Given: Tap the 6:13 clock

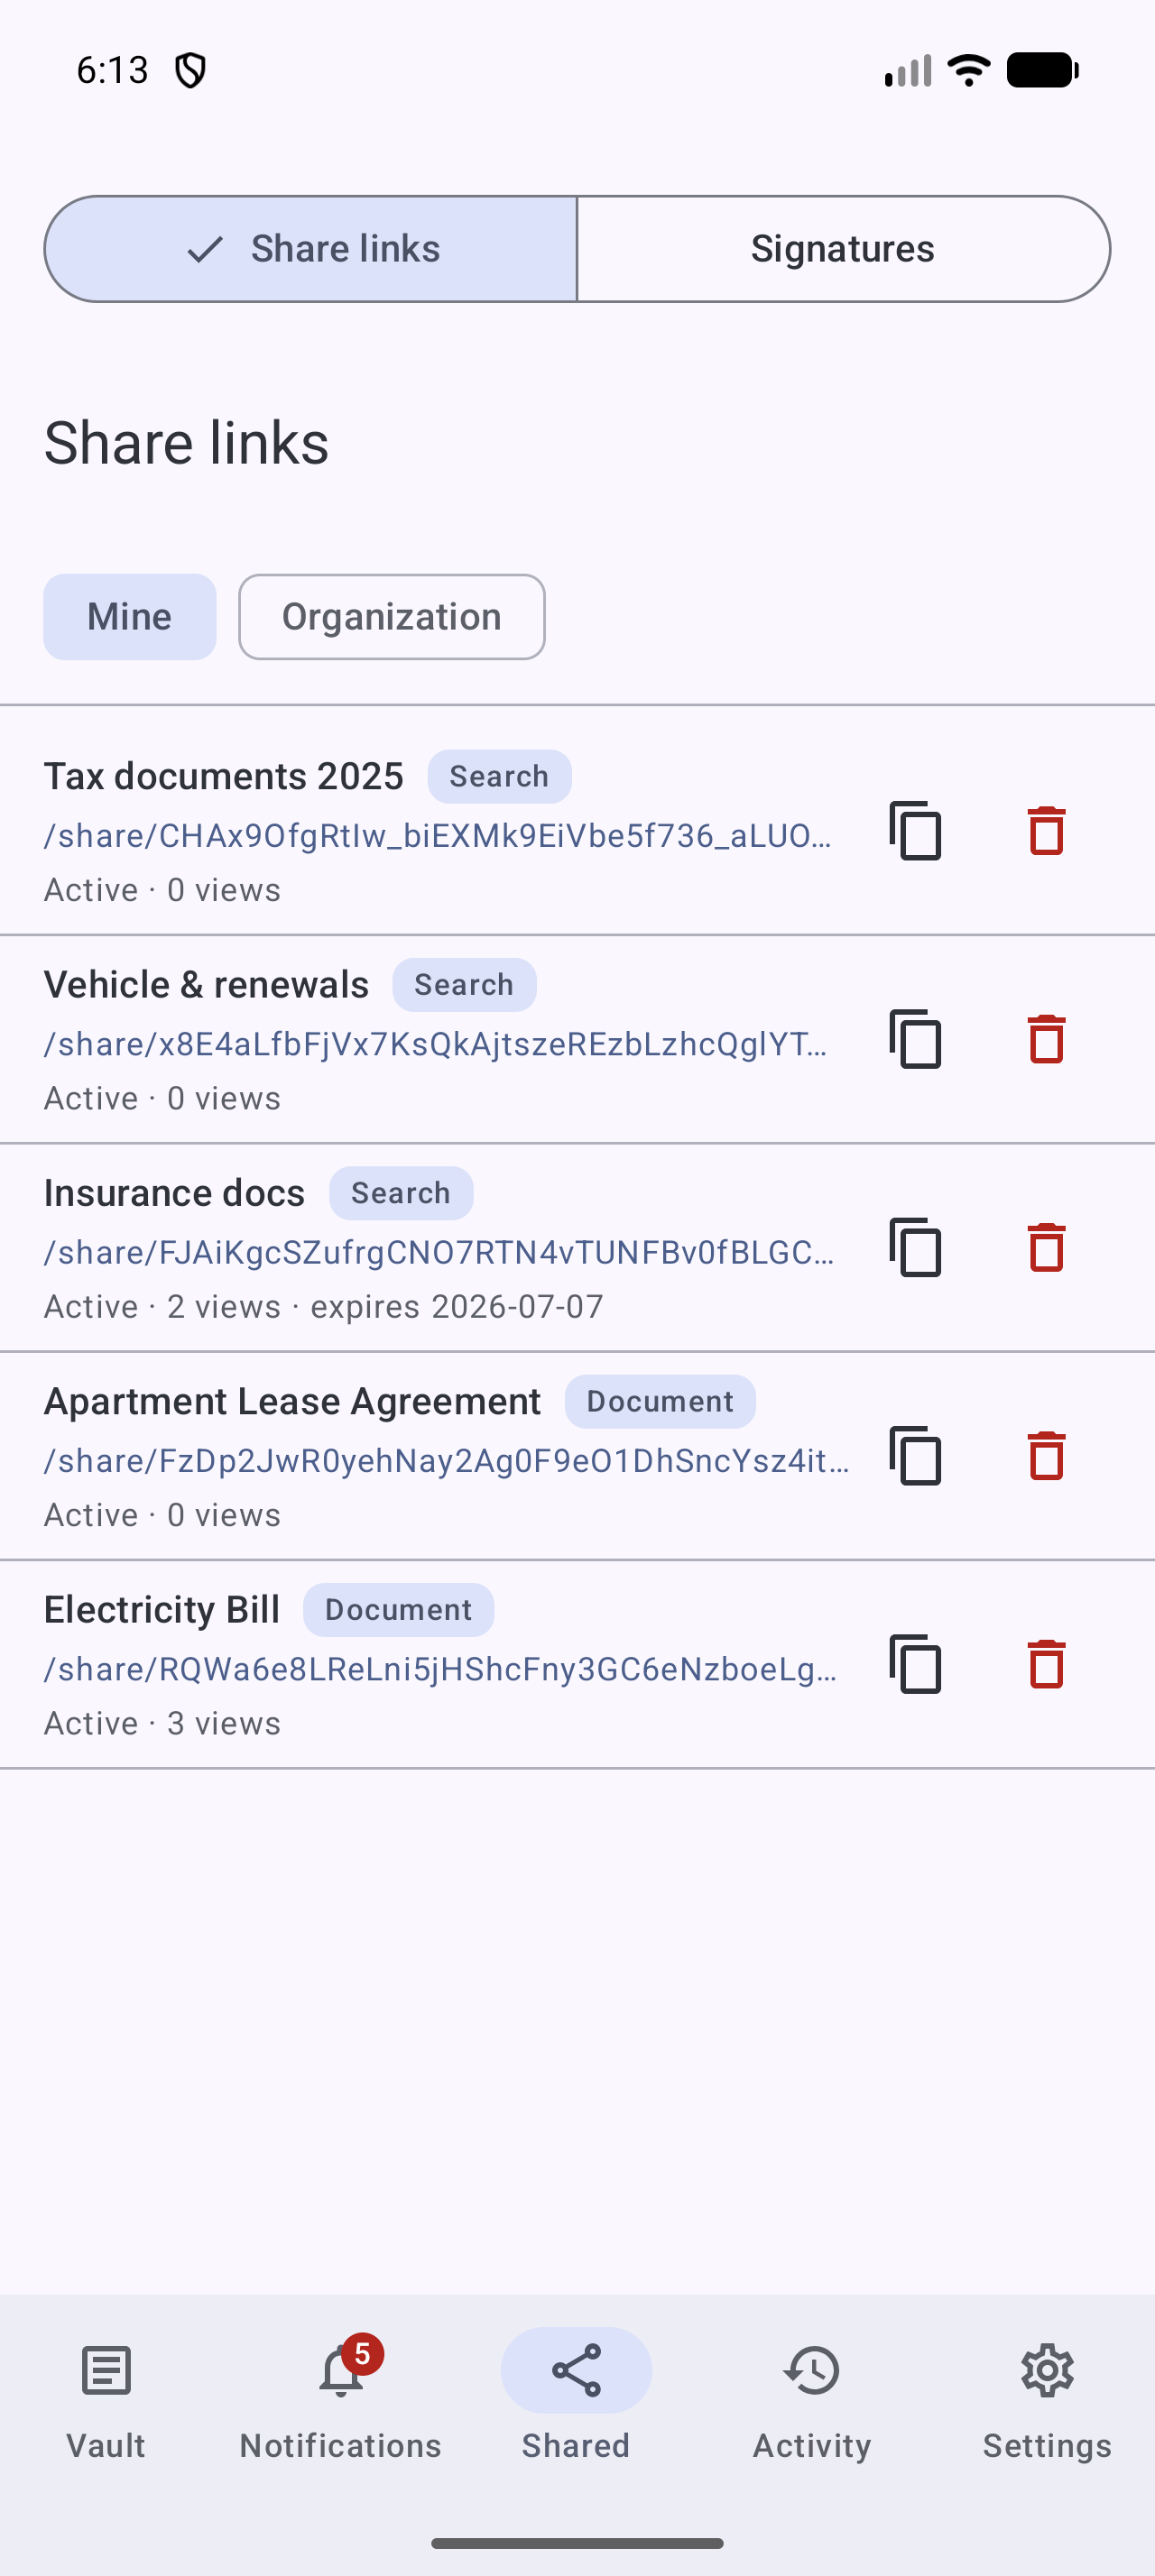Looking at the screenshot, I should pos(112,70).
